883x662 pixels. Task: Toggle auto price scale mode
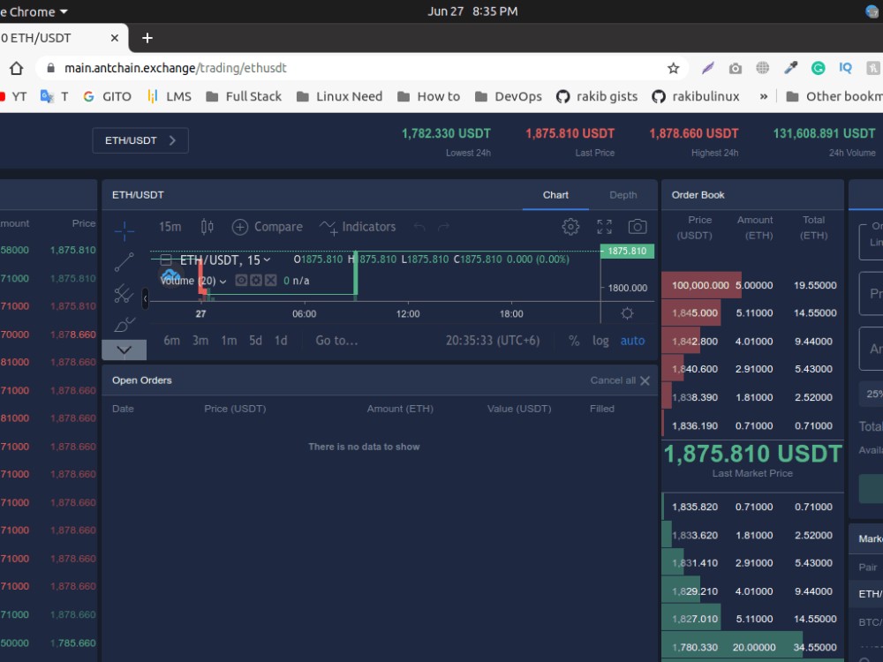pos(633,341)
